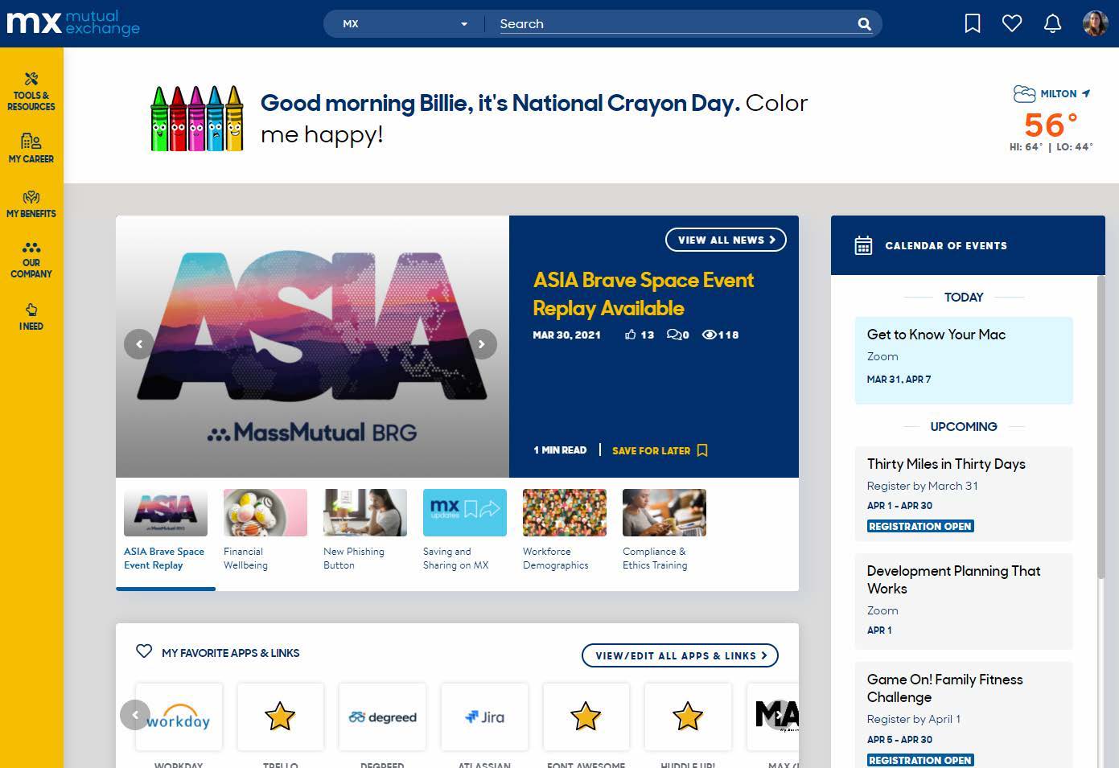The image size is (1119, 768).
Task: Open Get to Know Your Mac event
Action: pyautogui.click(x=964, y=360)
